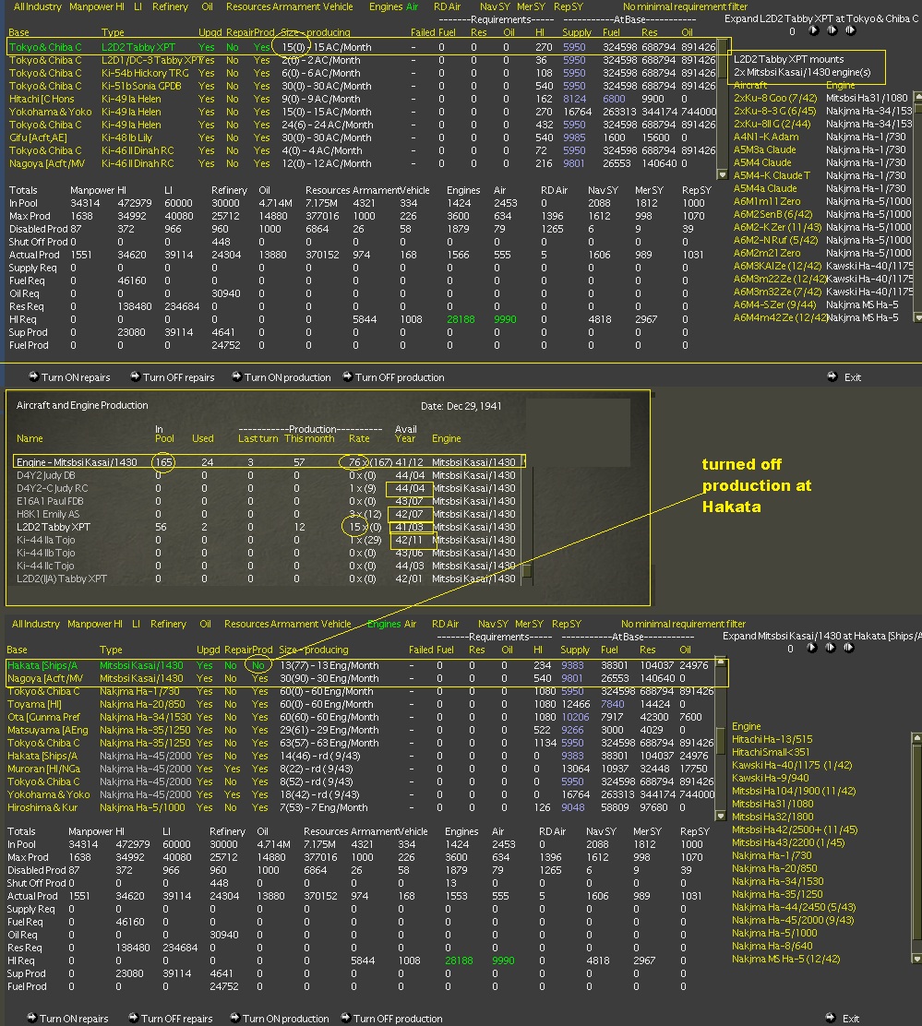
Task: Click scroll-down arrow of Aircraft/Engine list
Action: coord(917,317)
